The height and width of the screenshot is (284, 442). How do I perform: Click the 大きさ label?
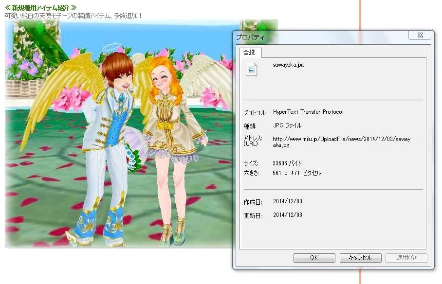[x=251, y=173]
